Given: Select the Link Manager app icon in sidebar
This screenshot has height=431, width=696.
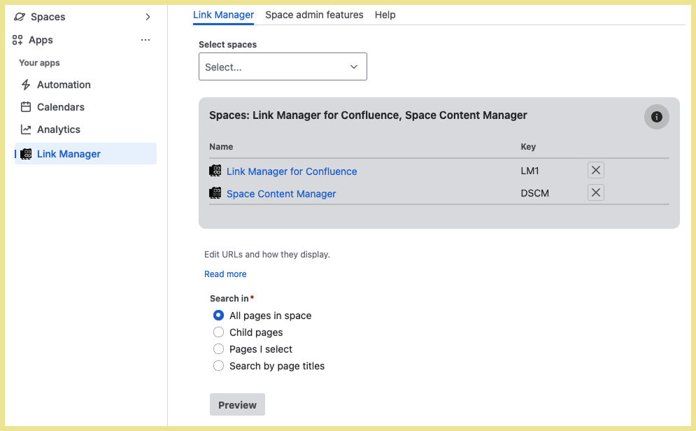Looking at the screenshot, I should coord(26,153).
